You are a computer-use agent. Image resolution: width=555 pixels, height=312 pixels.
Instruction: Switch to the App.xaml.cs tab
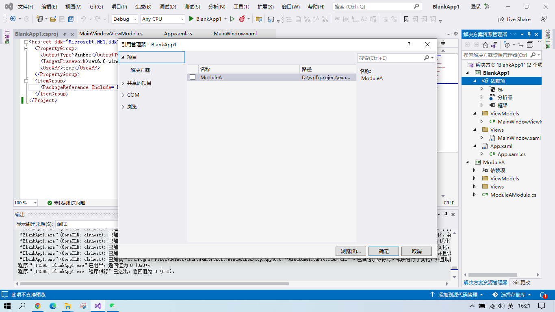tap(178, 34)
